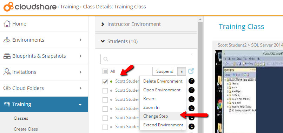This screenshot has height=133, width=283.
Task: Click the three-dot more actions button
Action: pyautogui.click(x=182, y=71)
